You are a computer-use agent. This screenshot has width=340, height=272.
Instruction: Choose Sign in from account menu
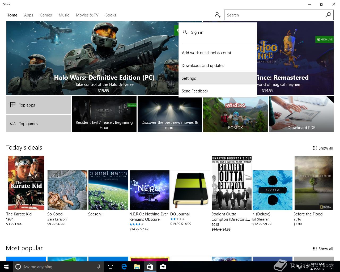tap(218, 32)
